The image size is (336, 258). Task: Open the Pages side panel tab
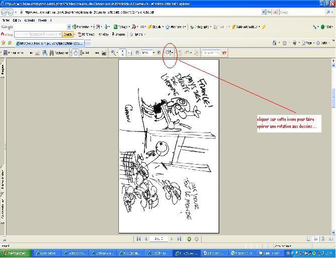click(x=3, y=69)
